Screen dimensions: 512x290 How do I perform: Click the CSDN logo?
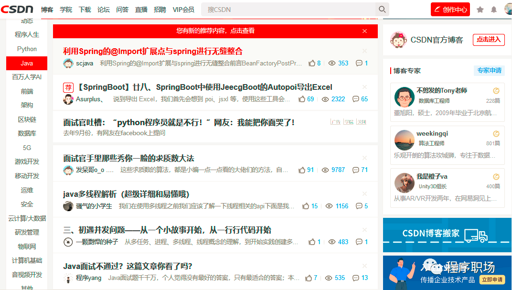(17, 9)
